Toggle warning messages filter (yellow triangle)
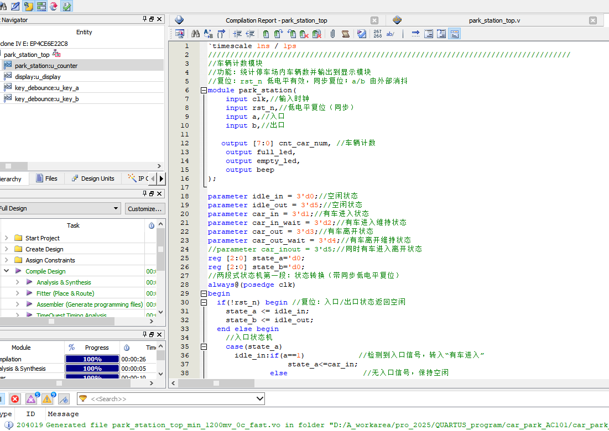Image resolution: width=609 pixels, height=431 pixels. (x=48, y=399)
